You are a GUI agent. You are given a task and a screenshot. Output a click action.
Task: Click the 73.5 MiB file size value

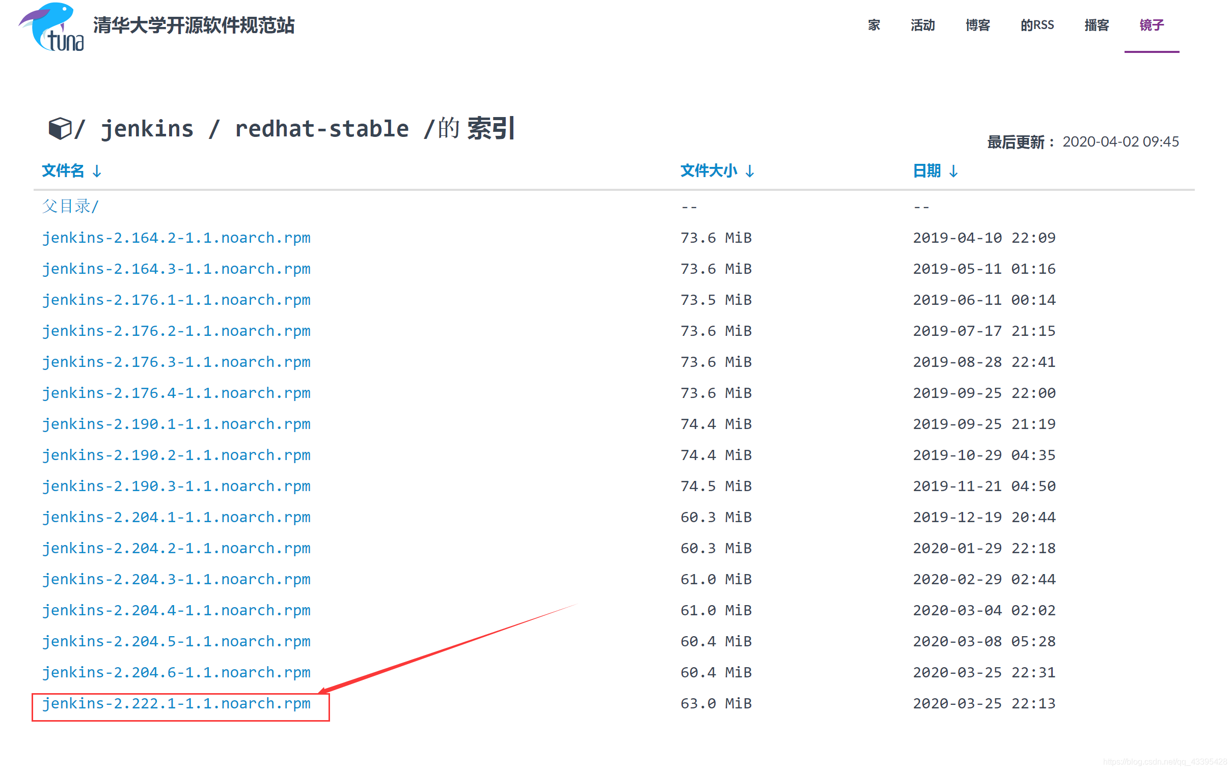click(x=716, y=300)
